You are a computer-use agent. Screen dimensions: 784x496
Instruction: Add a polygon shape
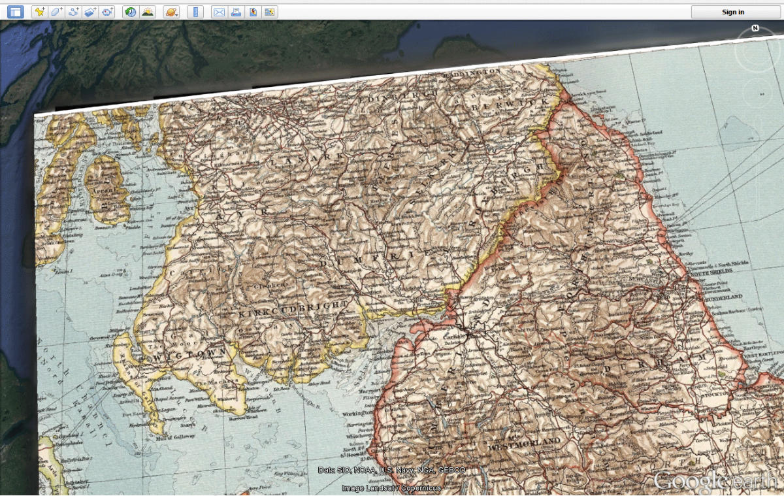[57, 12]
